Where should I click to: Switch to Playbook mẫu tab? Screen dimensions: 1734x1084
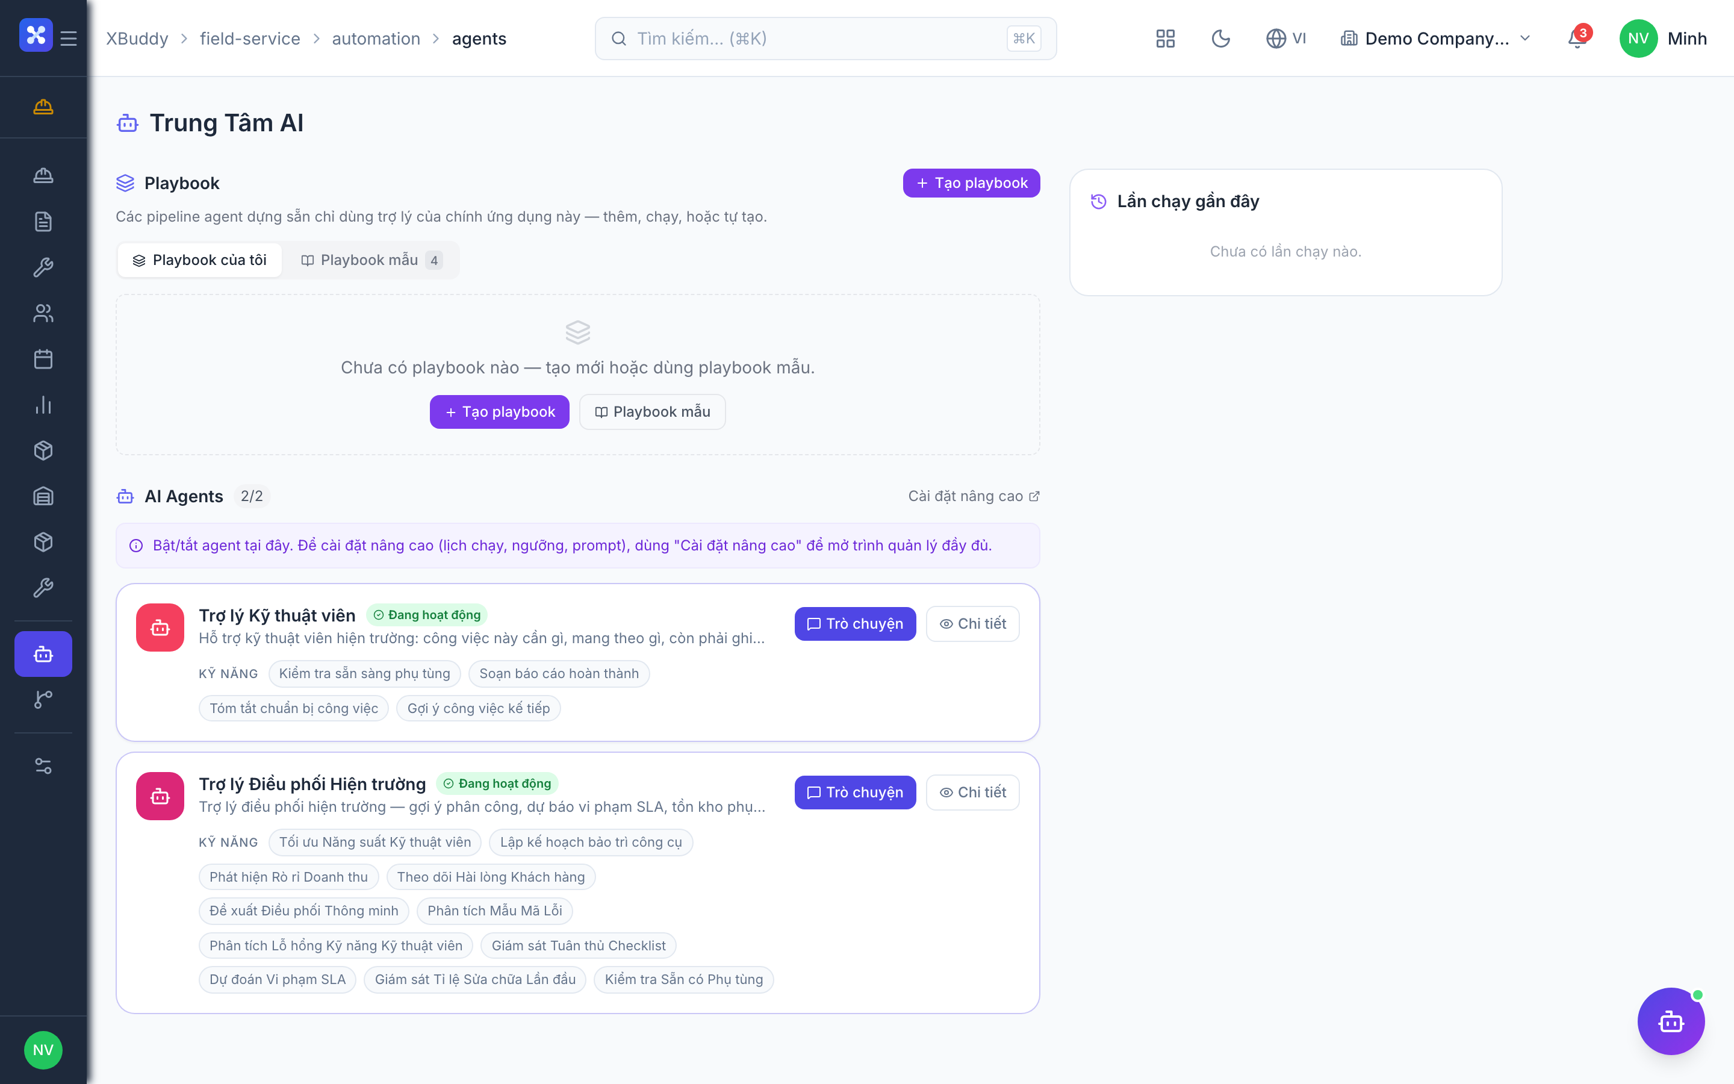tap(371, 260)
